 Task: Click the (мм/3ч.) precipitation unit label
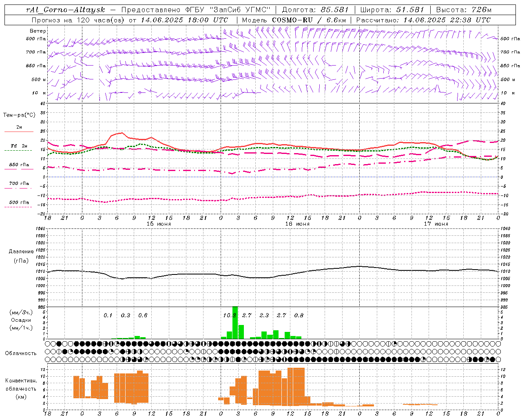[x=21, y=312]
